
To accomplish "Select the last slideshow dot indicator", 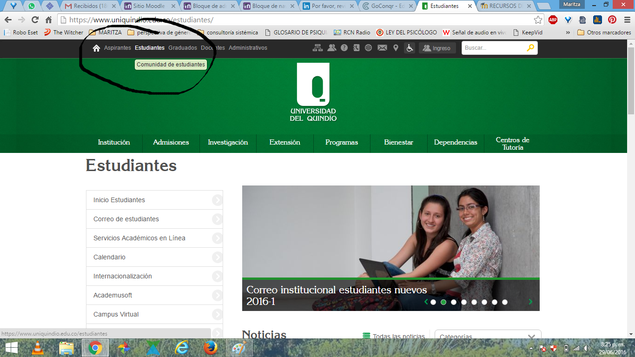I will [x=505, y=302].
